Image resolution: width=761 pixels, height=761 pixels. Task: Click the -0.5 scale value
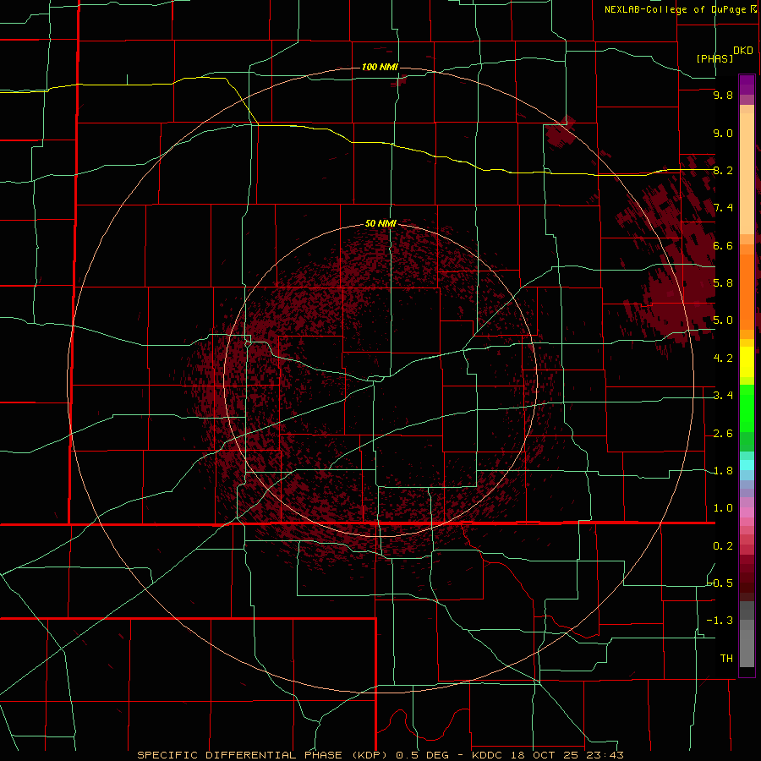click(x=720, y=583)
